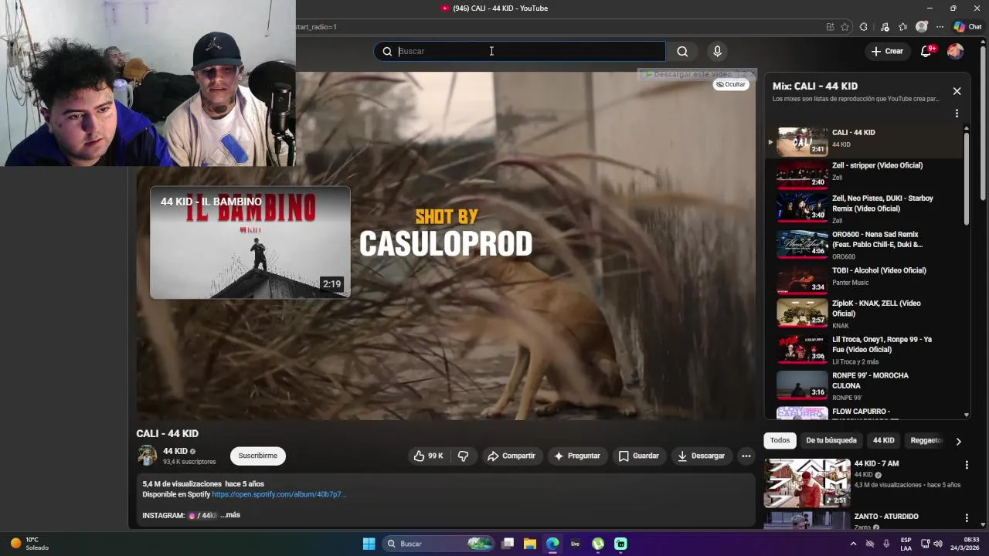Open Mix playlist options menu
The width and height of the screenshot is (989, 556).
point(957,114)
